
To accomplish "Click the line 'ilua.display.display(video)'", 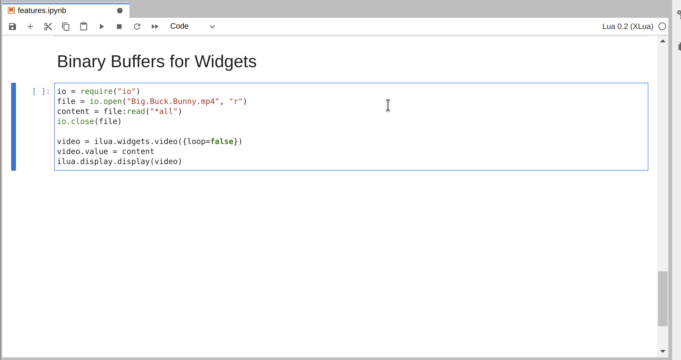I will pyautogui.click(x=119, y=161).
